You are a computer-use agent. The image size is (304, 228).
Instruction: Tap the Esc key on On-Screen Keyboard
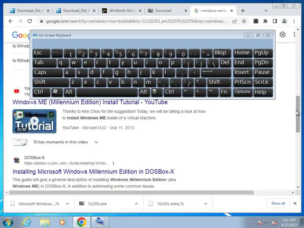[x=42, y=53]
